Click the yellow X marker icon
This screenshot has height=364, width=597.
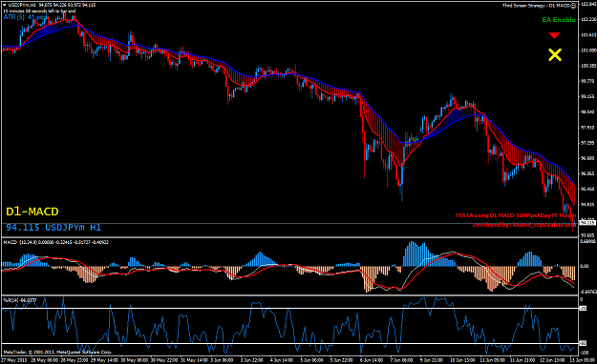click(x=555, y=54)
